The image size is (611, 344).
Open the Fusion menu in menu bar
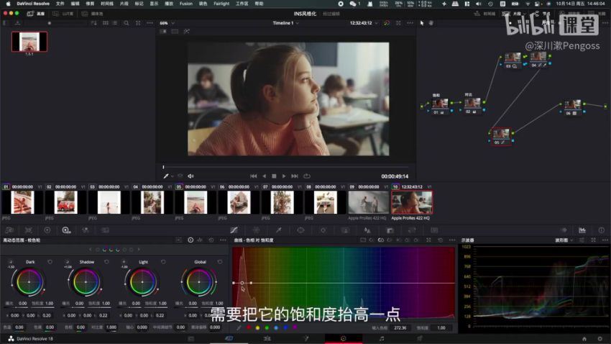tap(185, 4)
